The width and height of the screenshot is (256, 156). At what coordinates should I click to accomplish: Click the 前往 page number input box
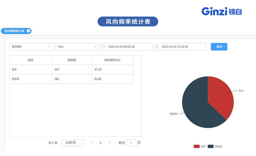pyautogui.click(x=131, y=143)
